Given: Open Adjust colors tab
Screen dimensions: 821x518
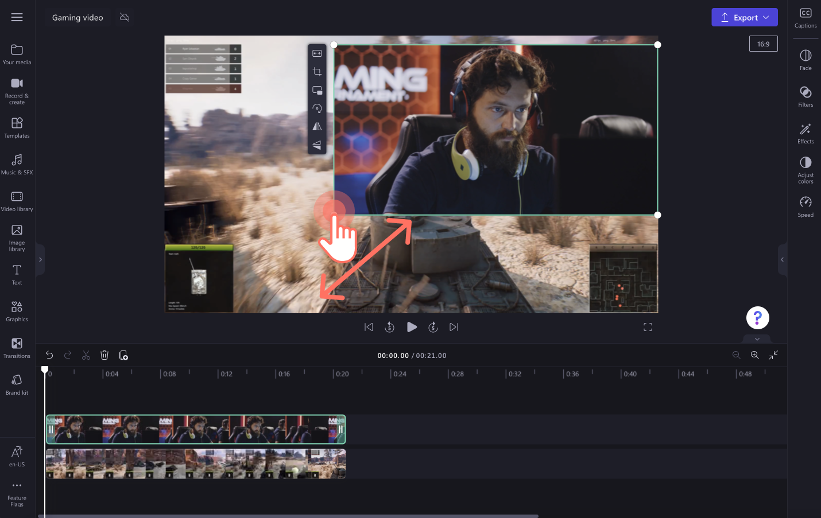Looking at the screenshot, I should click(x=805, y=170).
